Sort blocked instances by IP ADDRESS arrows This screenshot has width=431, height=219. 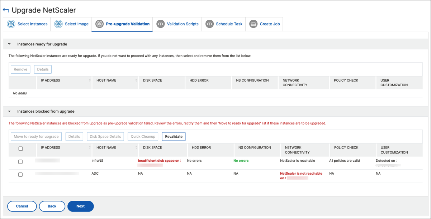[90, 148]
